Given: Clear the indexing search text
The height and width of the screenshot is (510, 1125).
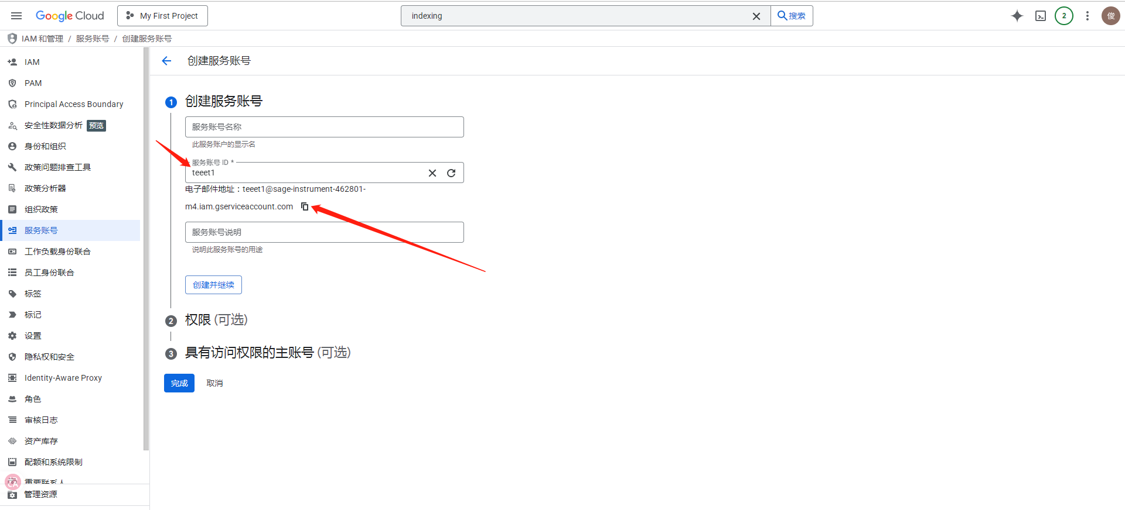Looking at the screenshot, I should [756, 16].
